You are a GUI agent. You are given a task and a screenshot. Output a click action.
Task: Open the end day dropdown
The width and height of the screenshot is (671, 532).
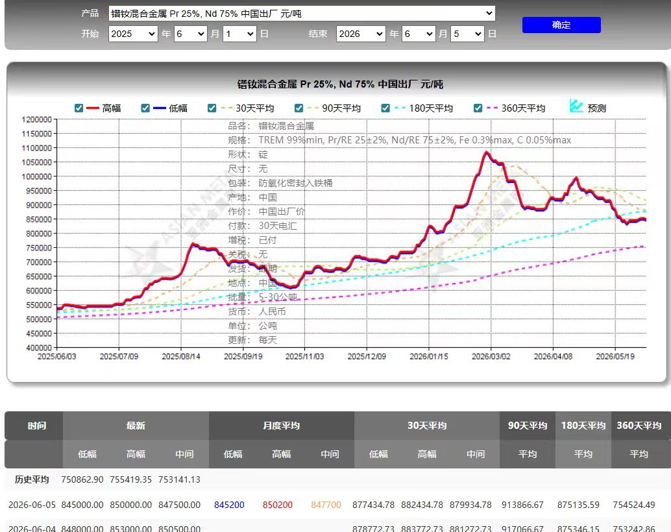tap(468, 34)
